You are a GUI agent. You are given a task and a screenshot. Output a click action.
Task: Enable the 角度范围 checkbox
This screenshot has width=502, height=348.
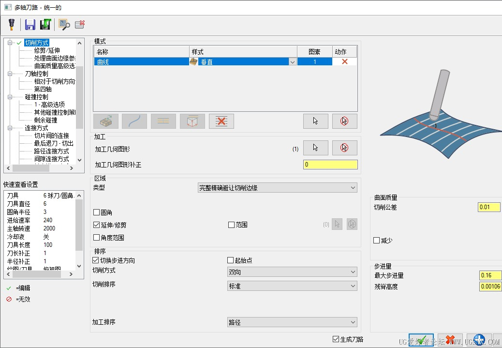[96, 238]
